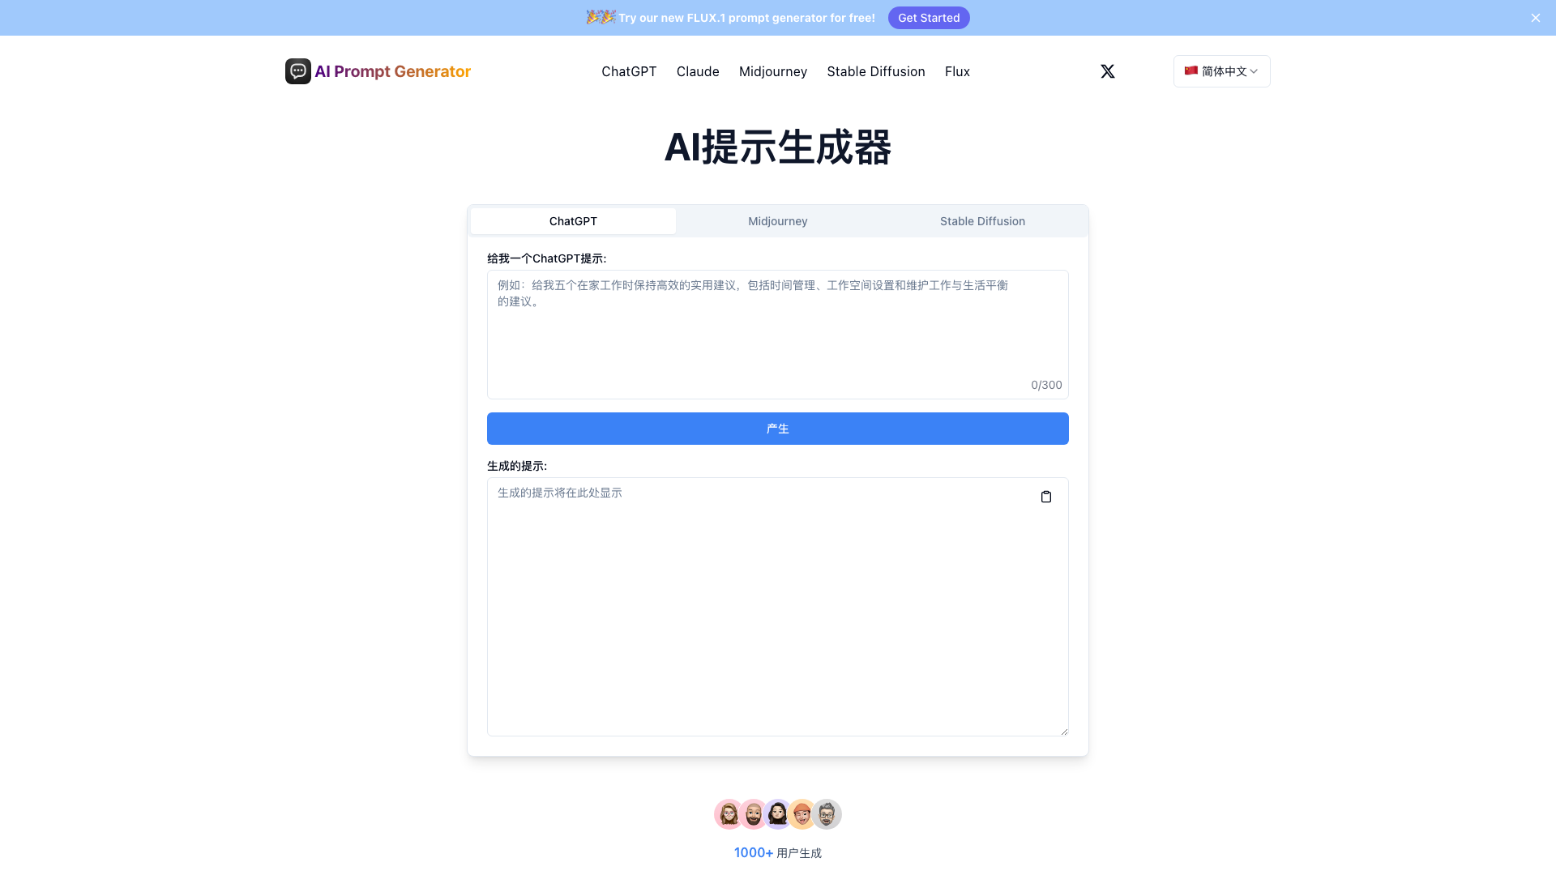The width and height of the screenshot is (1556, 875).
Task: Switch to the Midjourney generator tab
Action: click(778, 221)
